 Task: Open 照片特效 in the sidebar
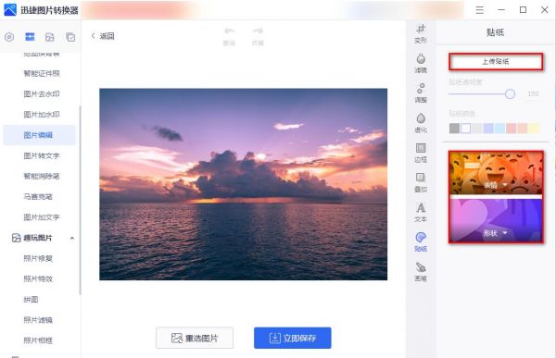38,278
